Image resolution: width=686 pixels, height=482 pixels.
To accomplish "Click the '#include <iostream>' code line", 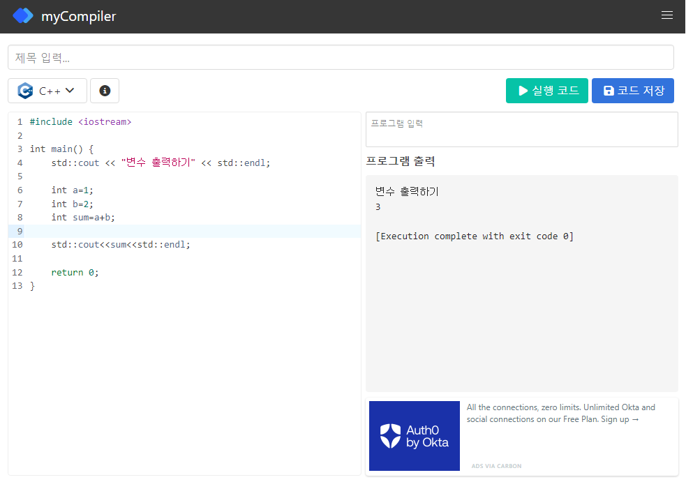I will click(80, 121).
